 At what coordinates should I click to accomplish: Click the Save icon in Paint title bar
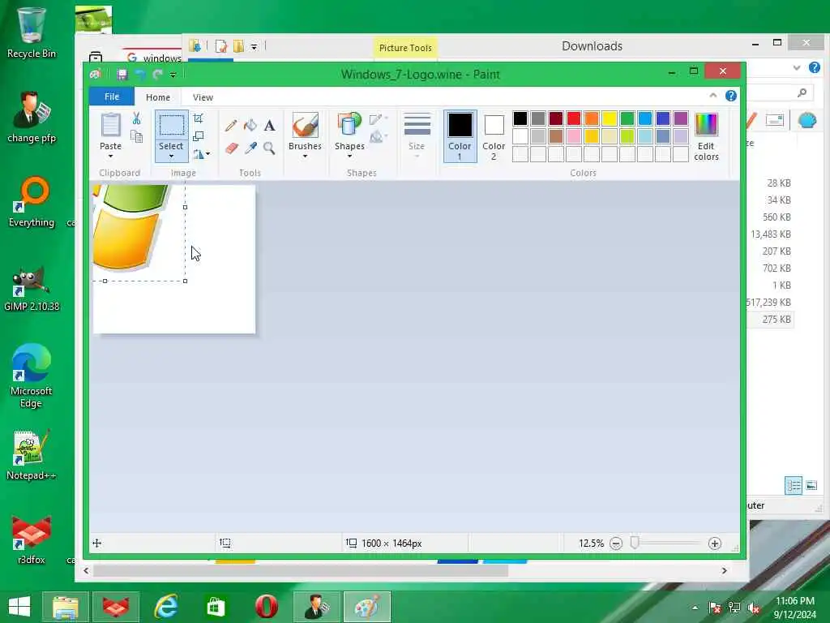coord(122,75)
